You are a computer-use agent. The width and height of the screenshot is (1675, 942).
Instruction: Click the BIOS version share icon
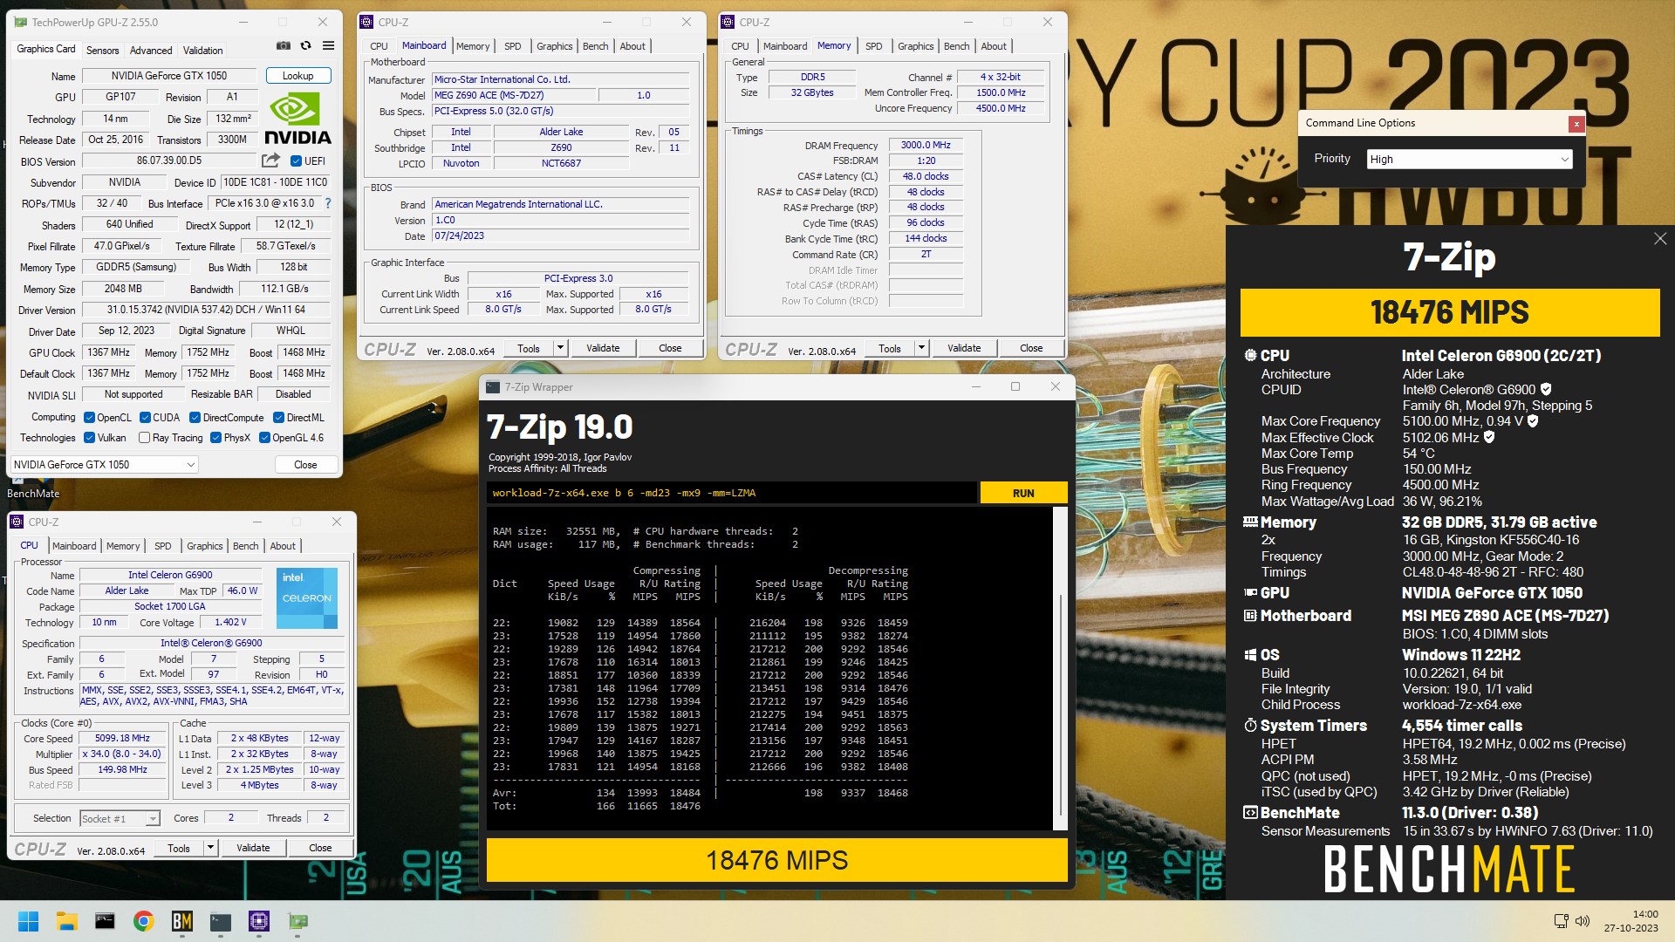point(270,160)
